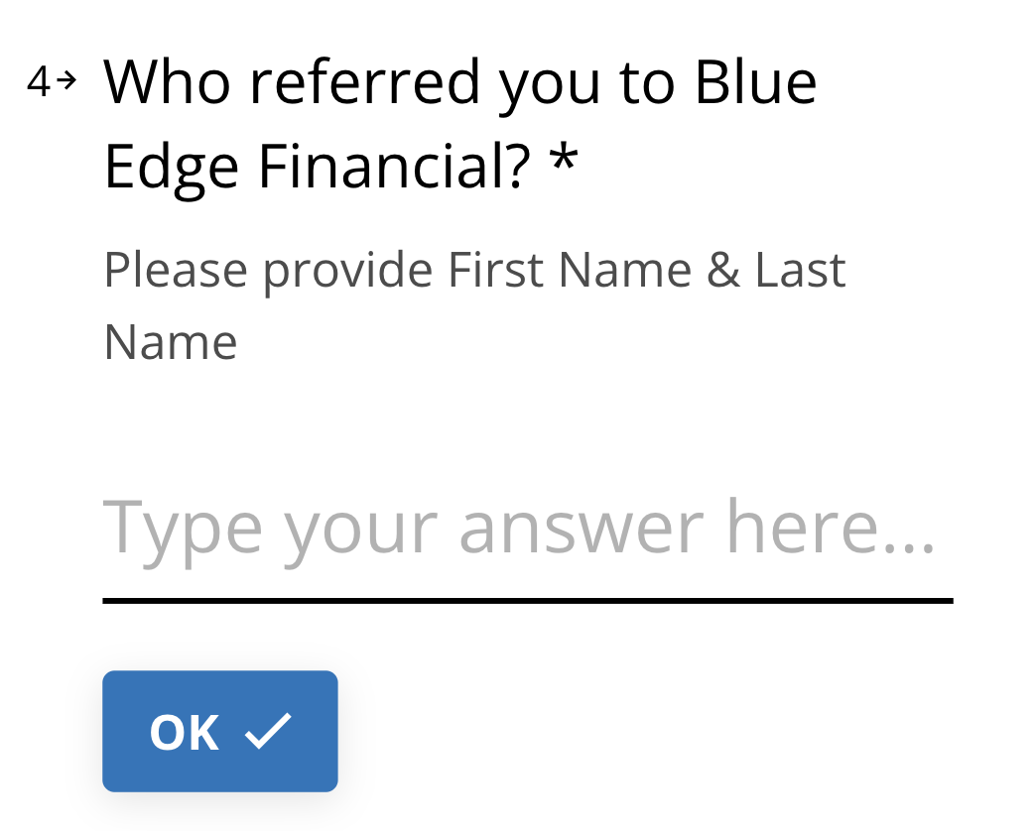
Task: Click the OK button's checkmark icon
Action: point(268,731)
